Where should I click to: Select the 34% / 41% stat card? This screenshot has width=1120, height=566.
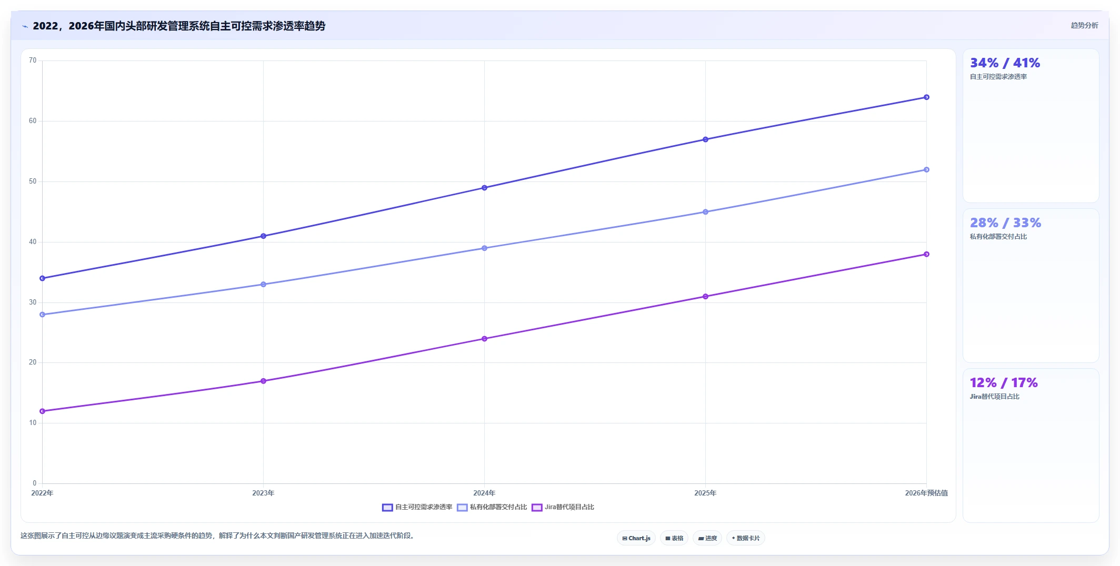point(1031,126)
